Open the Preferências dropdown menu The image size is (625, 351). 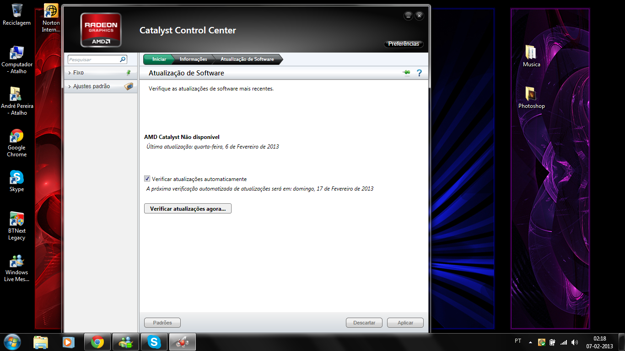click(403, 44)
